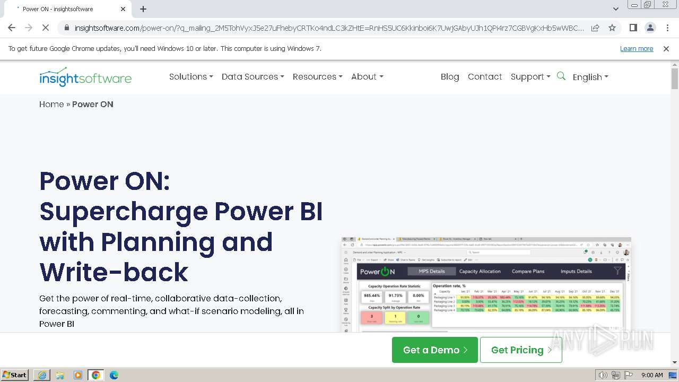Click the Power ON Supercharge Power BI heading
The width and height of the screenshot is (679, 382).
tap(181, 226)
